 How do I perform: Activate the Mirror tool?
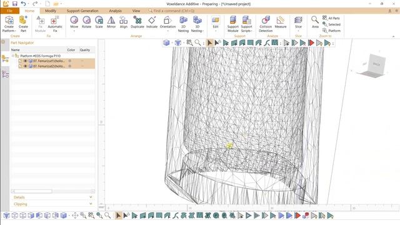click(111, 22)
